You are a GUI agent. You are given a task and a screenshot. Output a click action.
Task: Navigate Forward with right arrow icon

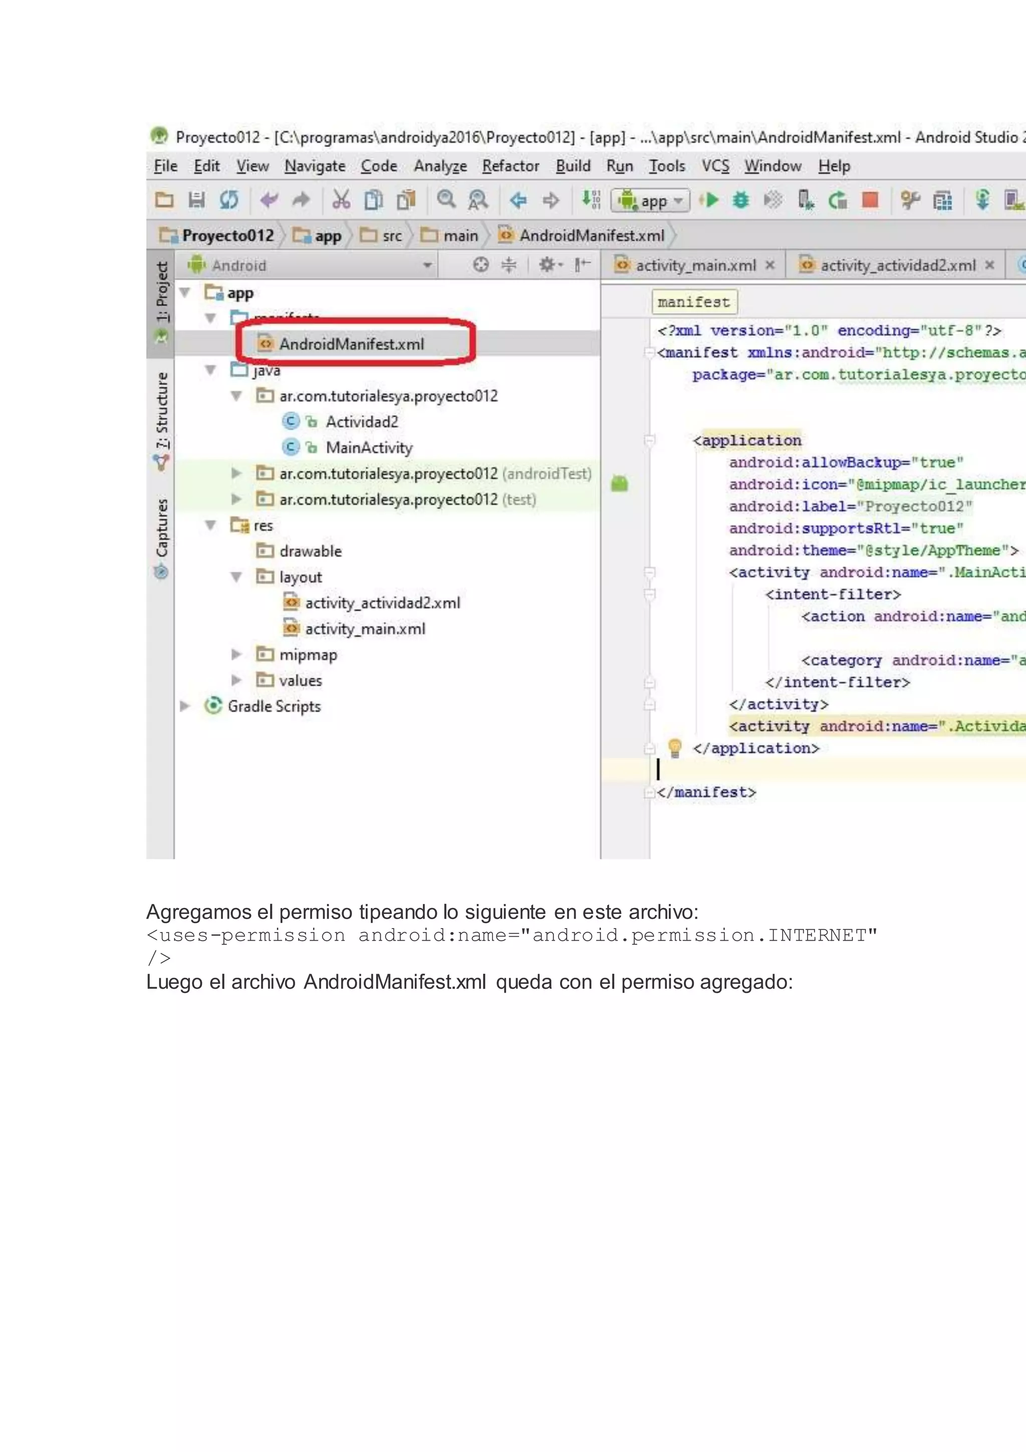point(551,200)
